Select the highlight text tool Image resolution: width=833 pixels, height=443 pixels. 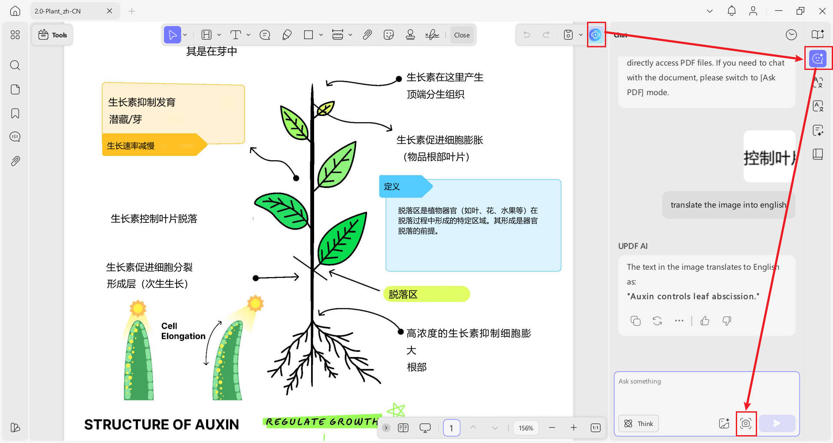[x=207, y=35]
